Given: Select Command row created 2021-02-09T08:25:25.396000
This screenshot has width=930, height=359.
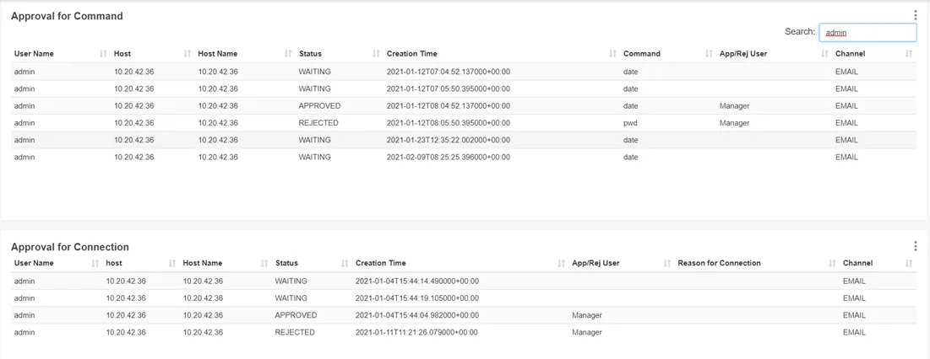Looking at the screenshot, I should pos(465,158).
